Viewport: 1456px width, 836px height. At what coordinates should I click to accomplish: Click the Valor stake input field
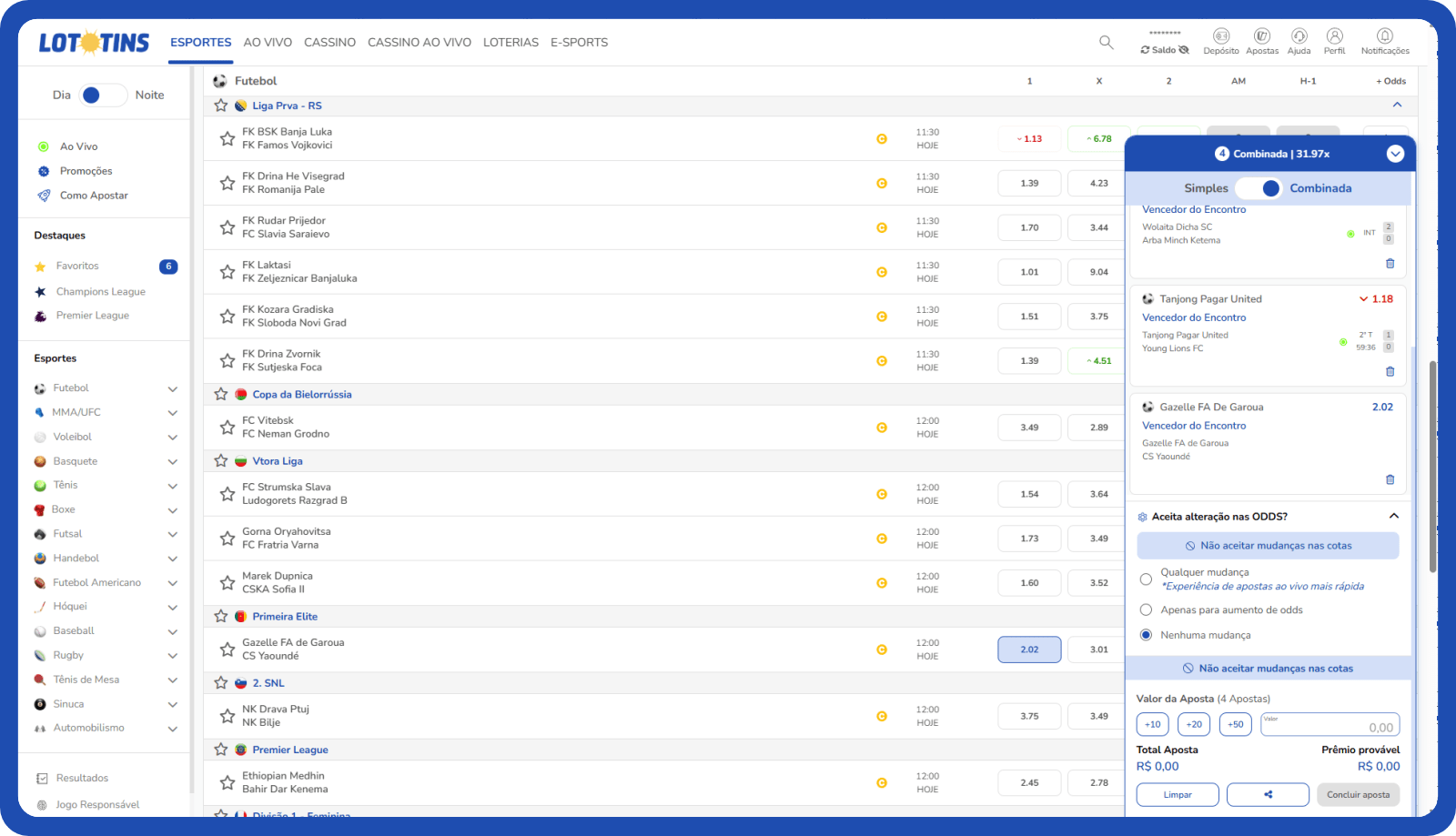tap(1330, 724)
